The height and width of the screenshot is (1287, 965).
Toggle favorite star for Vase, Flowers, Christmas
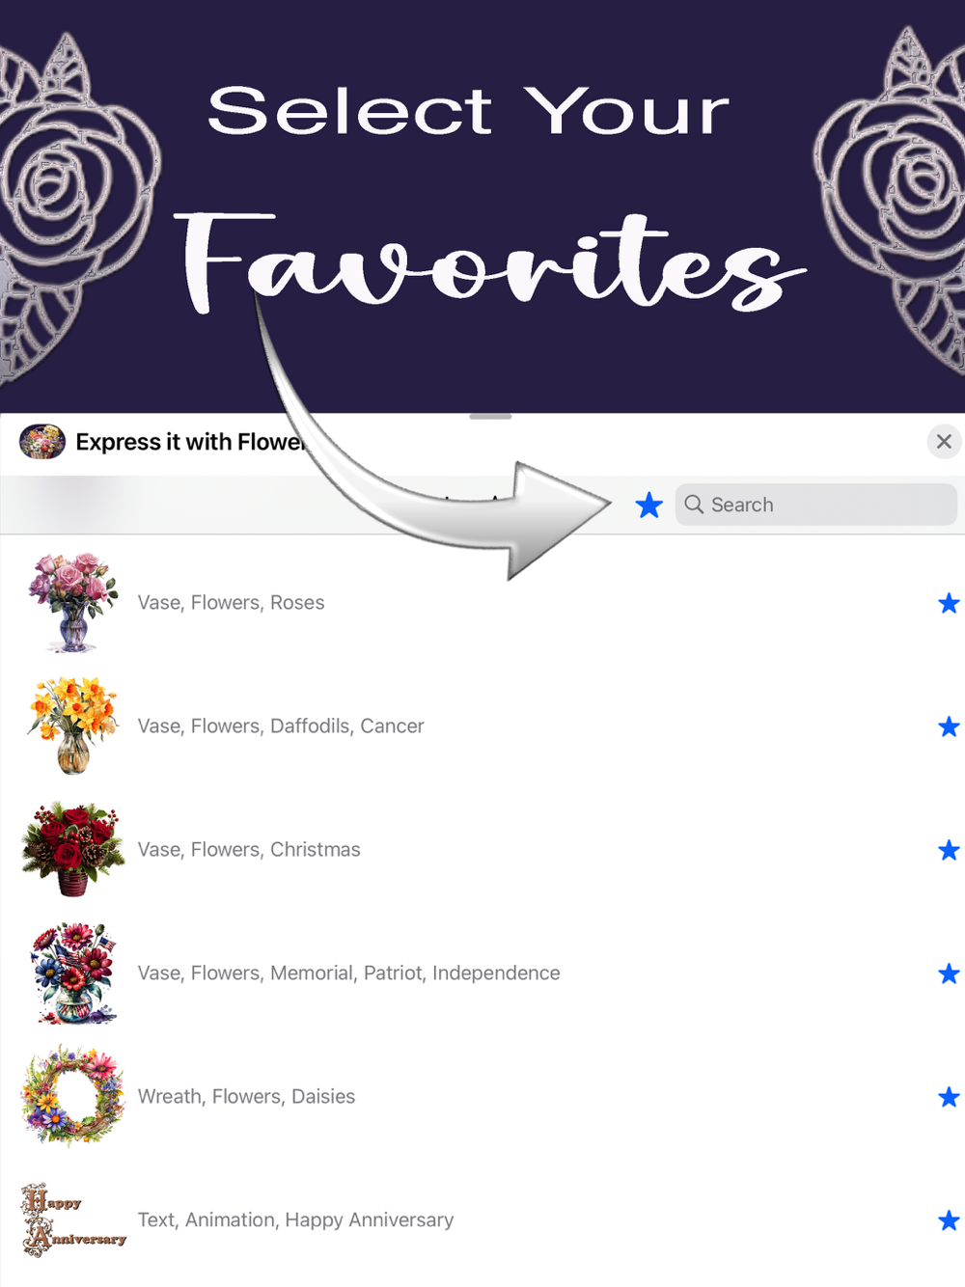click(x=949, y=850)
